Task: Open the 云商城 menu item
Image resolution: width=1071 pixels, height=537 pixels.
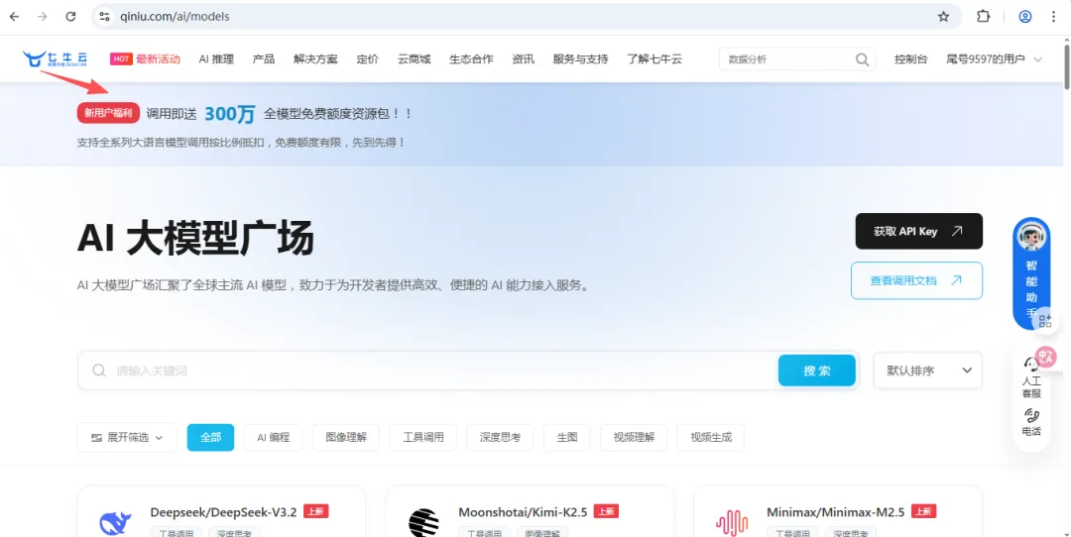Action: pos(414,59)
